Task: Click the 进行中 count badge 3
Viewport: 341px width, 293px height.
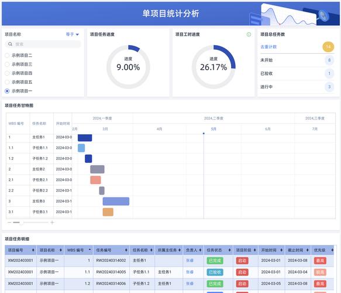Action: tap(329, 87)
